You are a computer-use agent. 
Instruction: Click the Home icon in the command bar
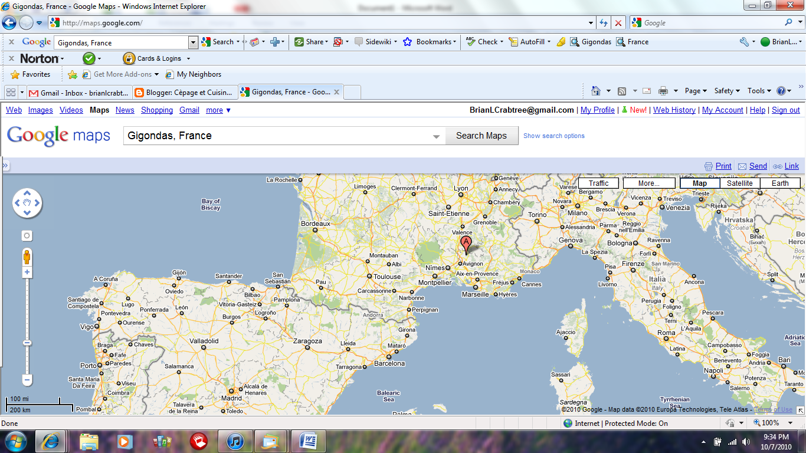point(596,91)
